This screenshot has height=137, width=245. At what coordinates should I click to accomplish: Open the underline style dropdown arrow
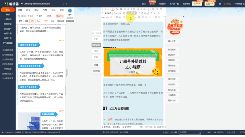pyautogui.click(x=110, y=9)
